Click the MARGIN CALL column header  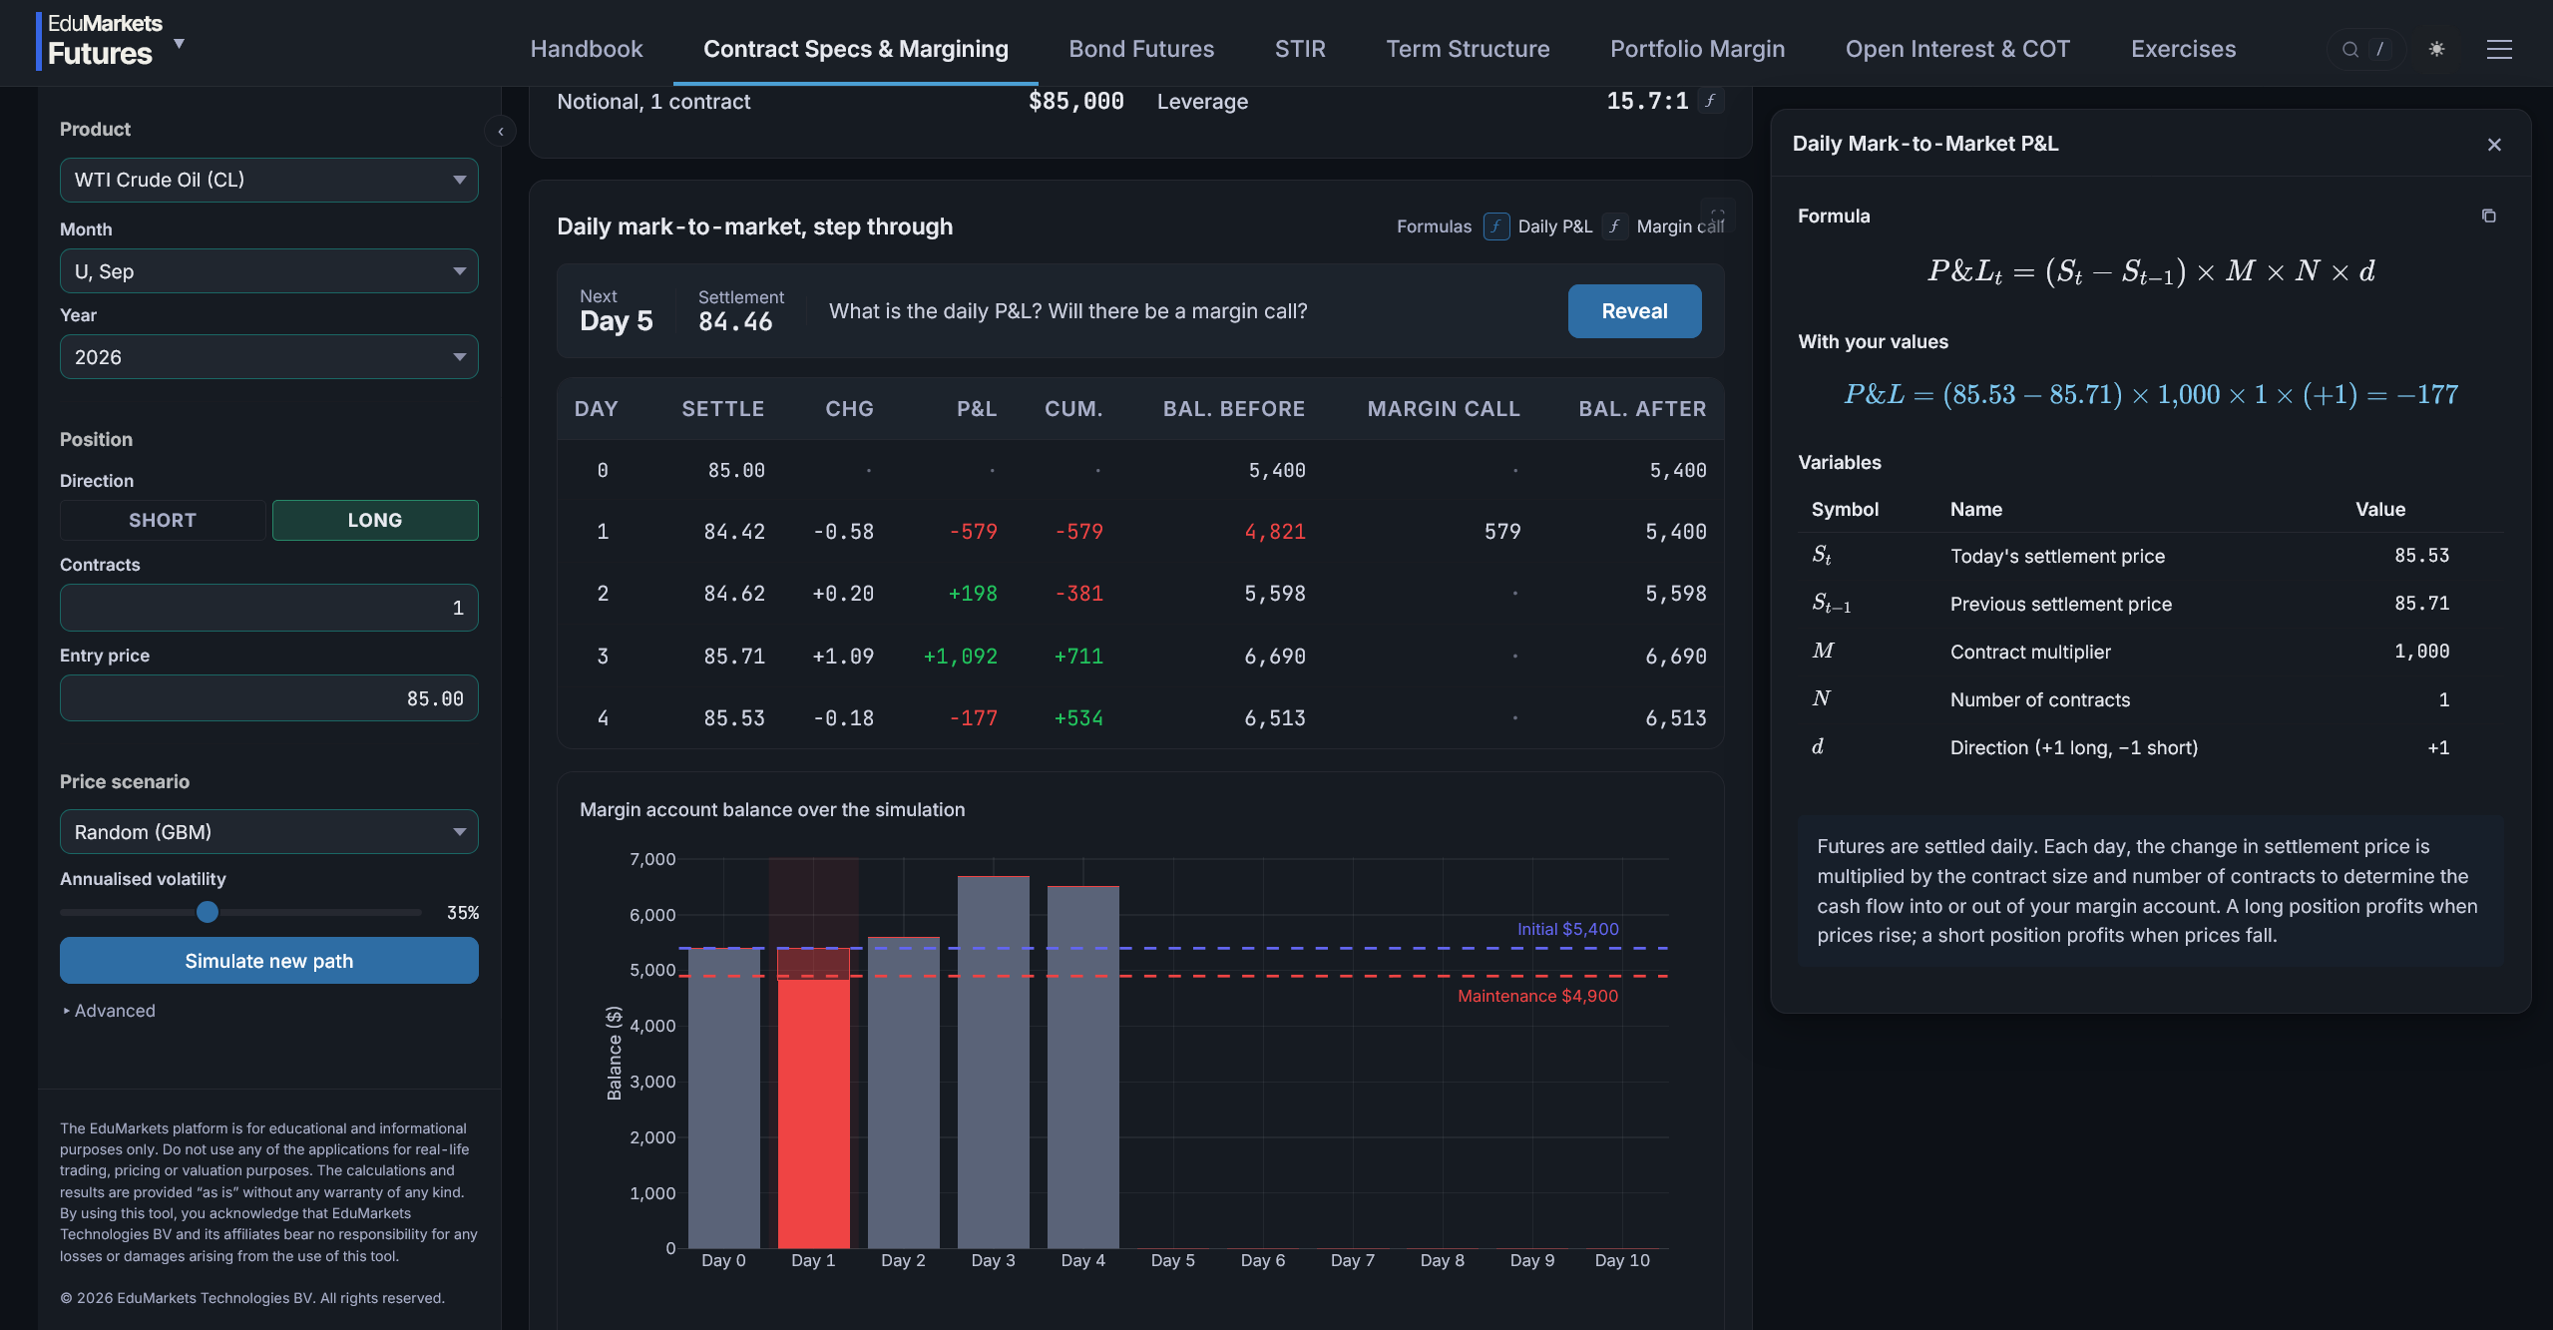pyautogui.click(x=1444, y=409)
